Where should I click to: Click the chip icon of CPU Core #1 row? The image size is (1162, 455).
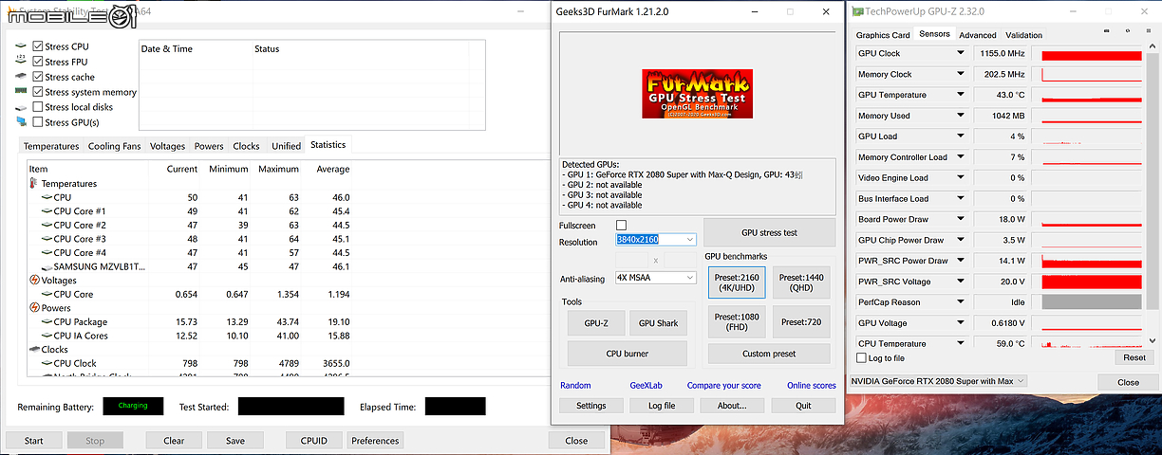coord(47,211)
